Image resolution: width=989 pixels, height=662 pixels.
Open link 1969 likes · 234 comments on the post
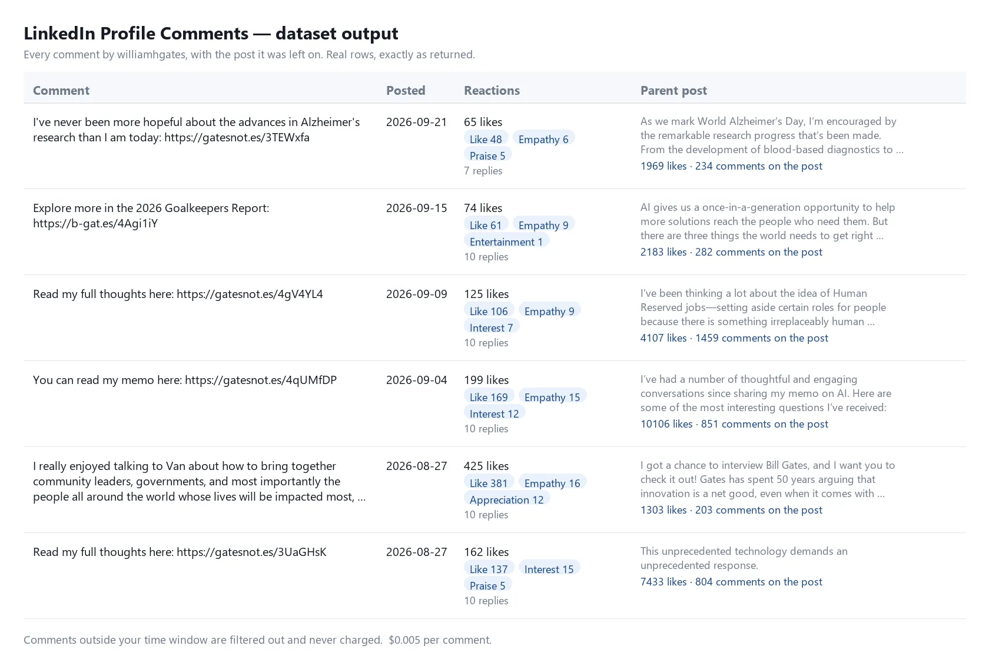click(731, 166)
